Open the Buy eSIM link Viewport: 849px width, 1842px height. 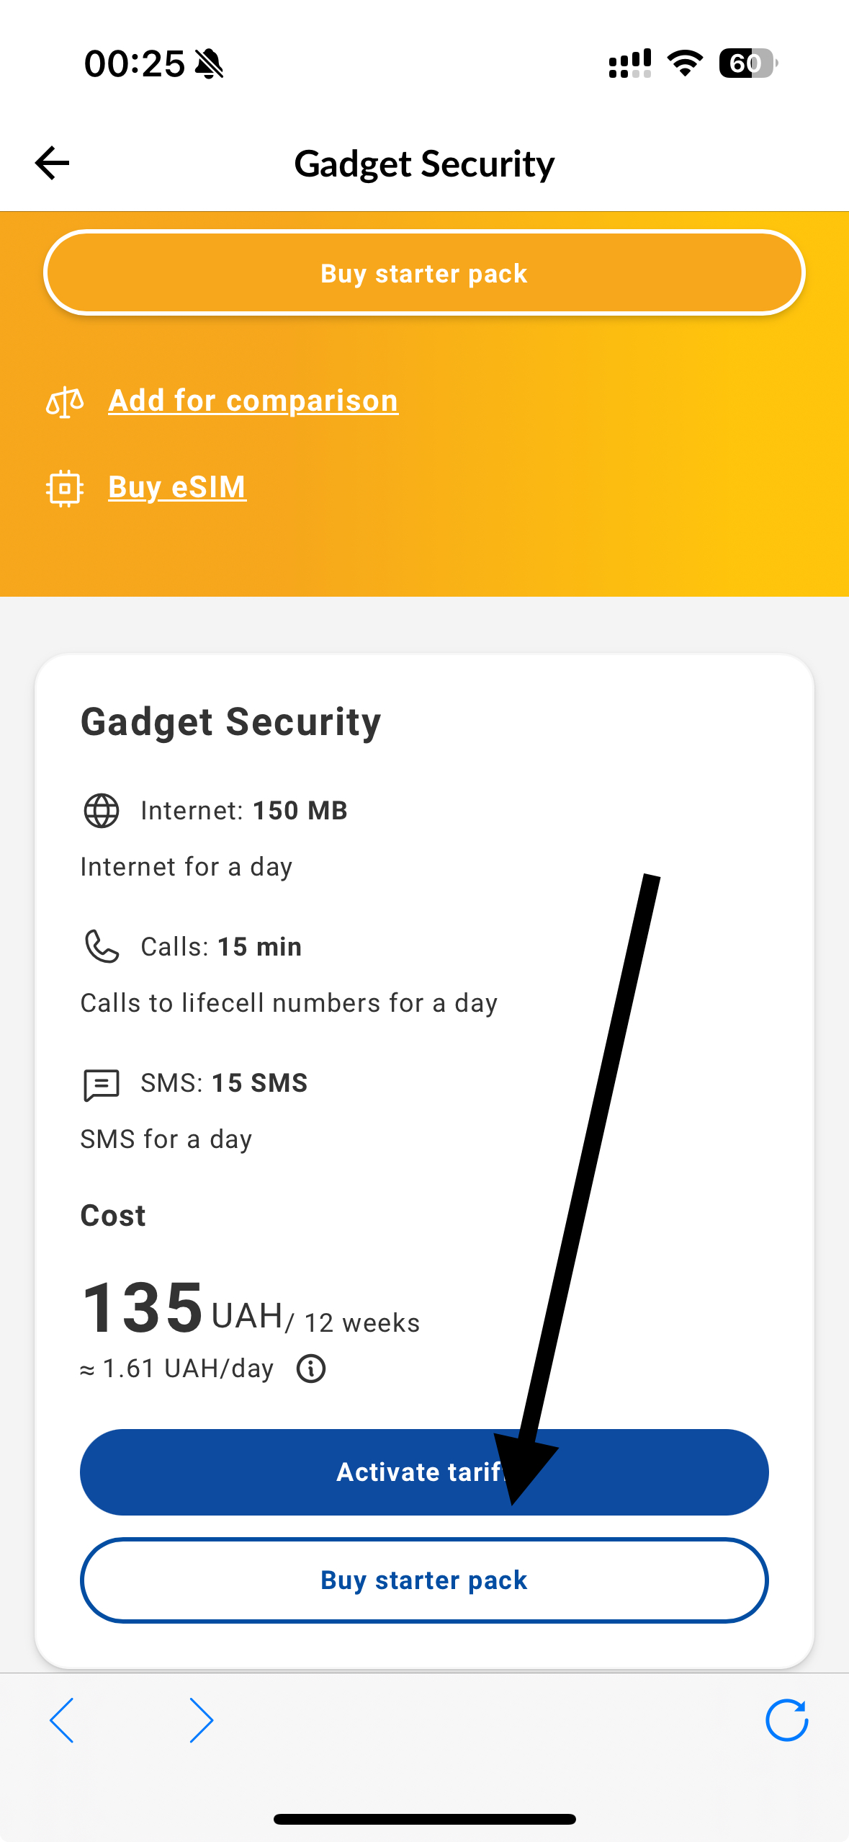(177, 487)
